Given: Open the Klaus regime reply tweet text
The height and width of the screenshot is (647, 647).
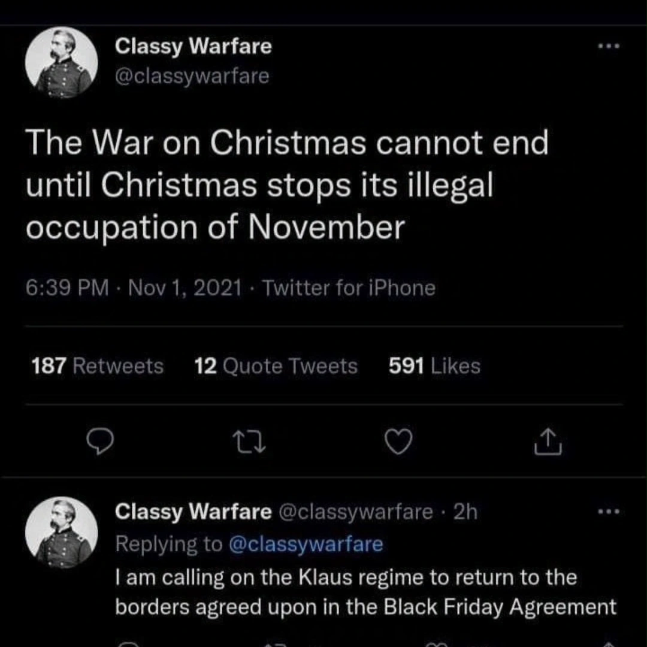Looking at the screenshot, I should (365, 592).
